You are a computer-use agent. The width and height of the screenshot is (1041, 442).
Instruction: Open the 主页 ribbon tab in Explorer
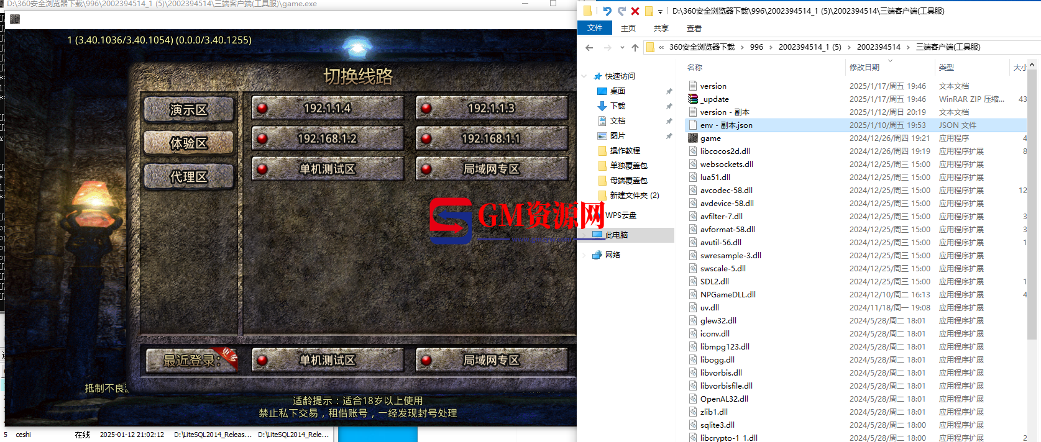628,28
